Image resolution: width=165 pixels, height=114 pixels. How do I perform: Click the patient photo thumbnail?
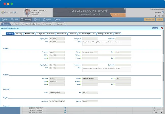[x=27, y=12]
